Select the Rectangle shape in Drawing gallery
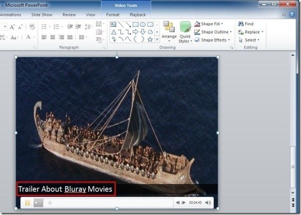 135,24
